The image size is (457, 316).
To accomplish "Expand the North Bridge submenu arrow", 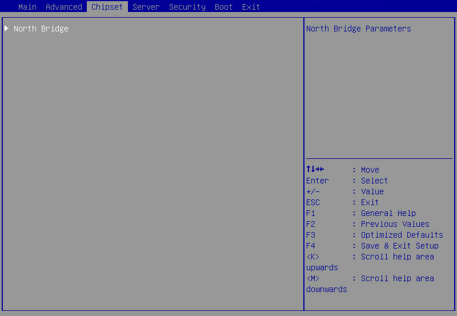I will click(x=7, y=28).
